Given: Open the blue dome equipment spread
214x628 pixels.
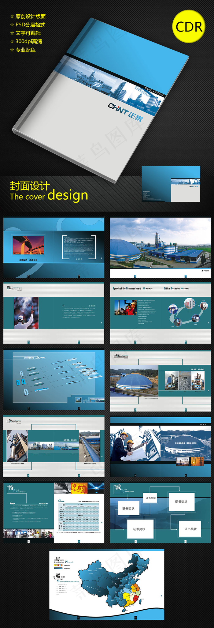Looking at the screenshot, I should point(160,381).
